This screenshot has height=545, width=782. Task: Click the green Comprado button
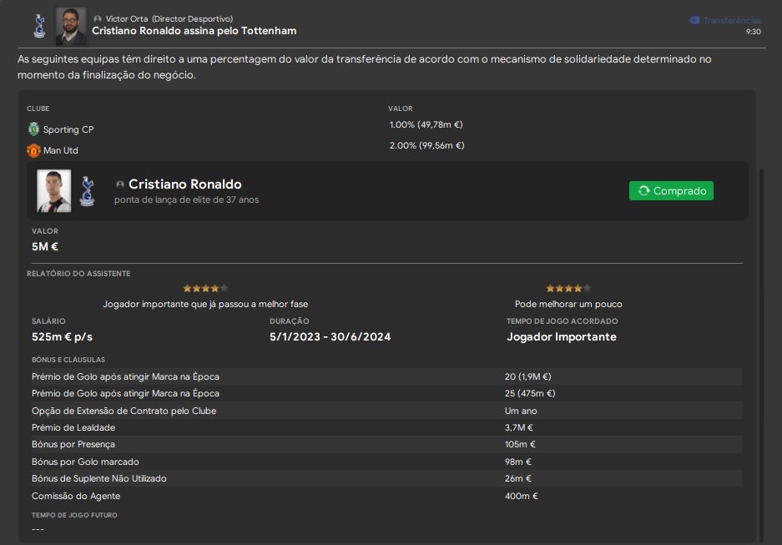point(671,190)
